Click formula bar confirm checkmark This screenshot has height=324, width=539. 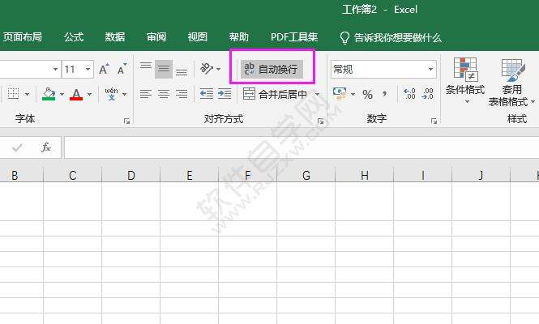tap(17, 147)
